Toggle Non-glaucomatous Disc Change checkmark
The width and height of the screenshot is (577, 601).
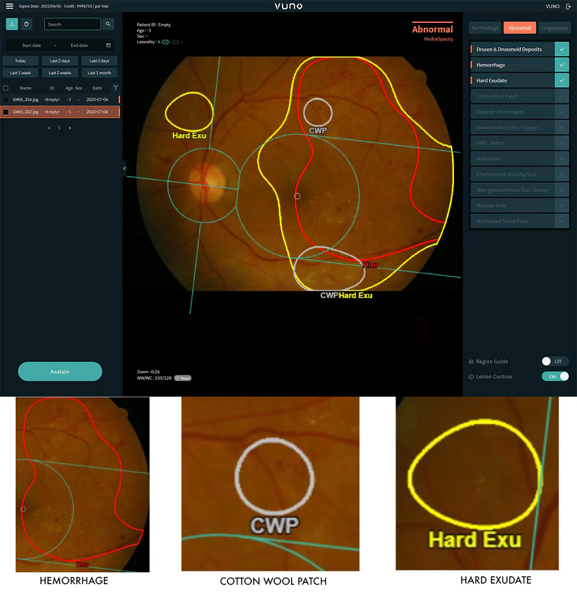tap(561, 190)
